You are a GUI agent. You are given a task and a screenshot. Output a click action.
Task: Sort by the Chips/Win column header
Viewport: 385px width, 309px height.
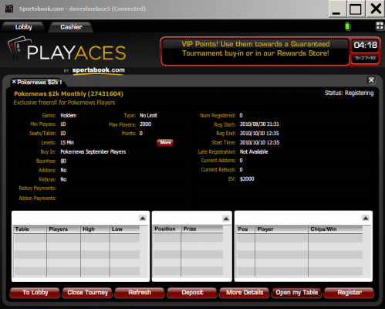tap(336, 229)
